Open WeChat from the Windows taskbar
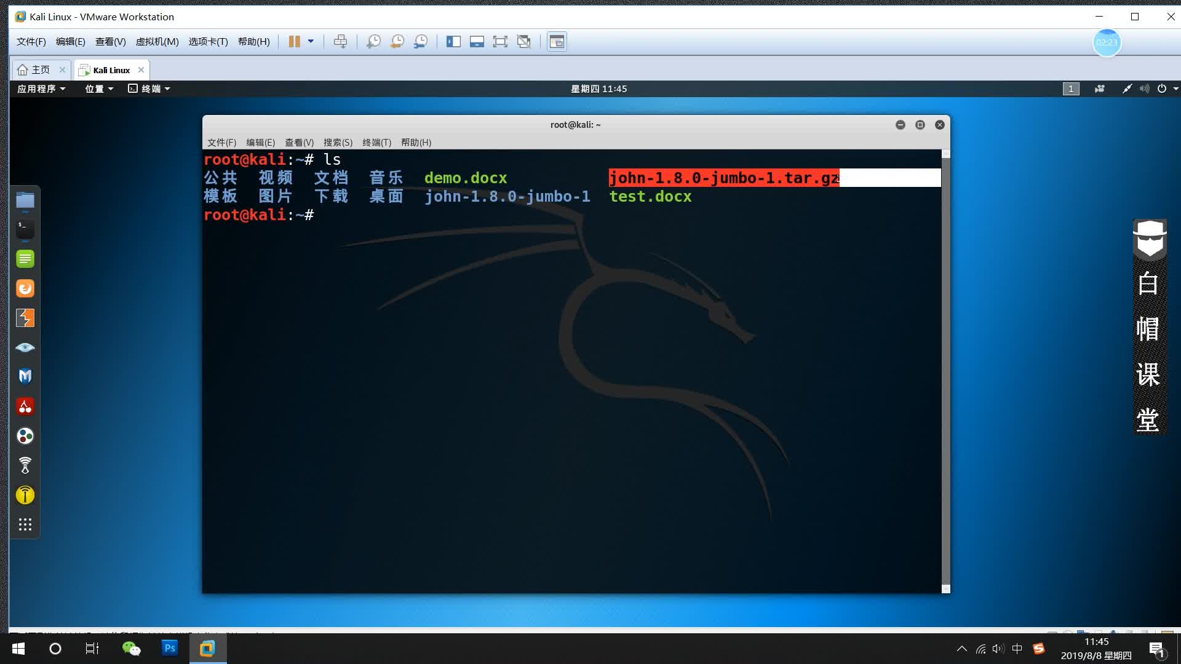This screenshot has height=664, width=1181. pos(131,649)
